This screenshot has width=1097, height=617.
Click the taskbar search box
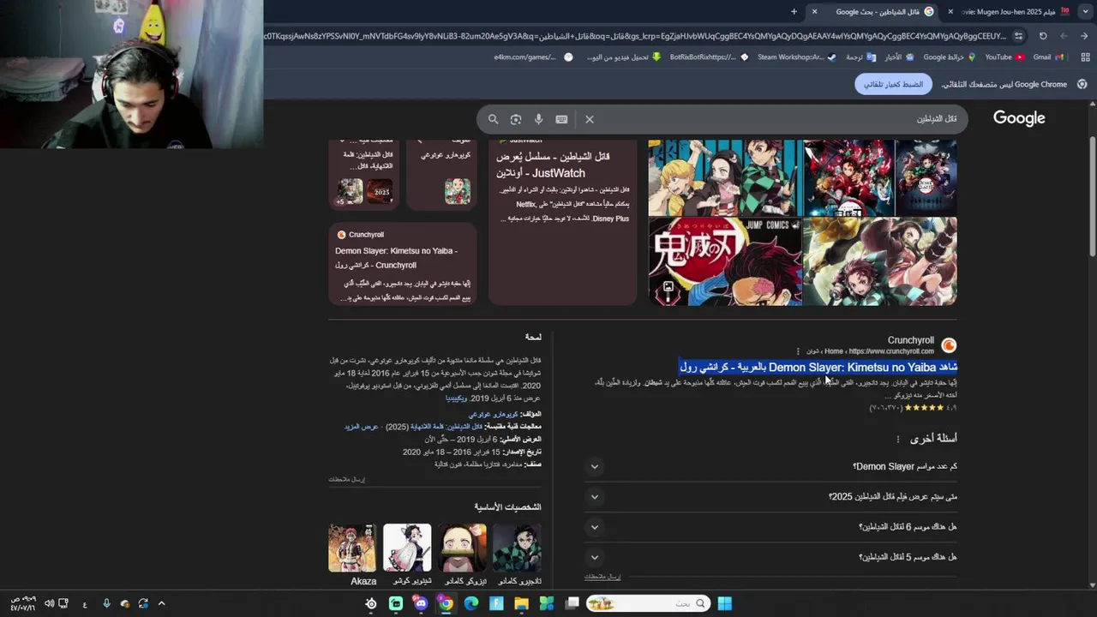(x=649, y=603)
